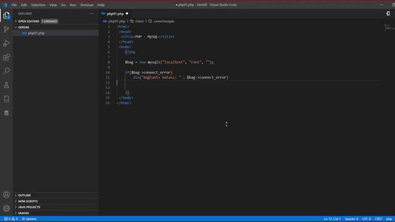Click the EXPLORER panel title
Image resolution: width=395 pixels, height=222 pixels.
click(25, 14)
